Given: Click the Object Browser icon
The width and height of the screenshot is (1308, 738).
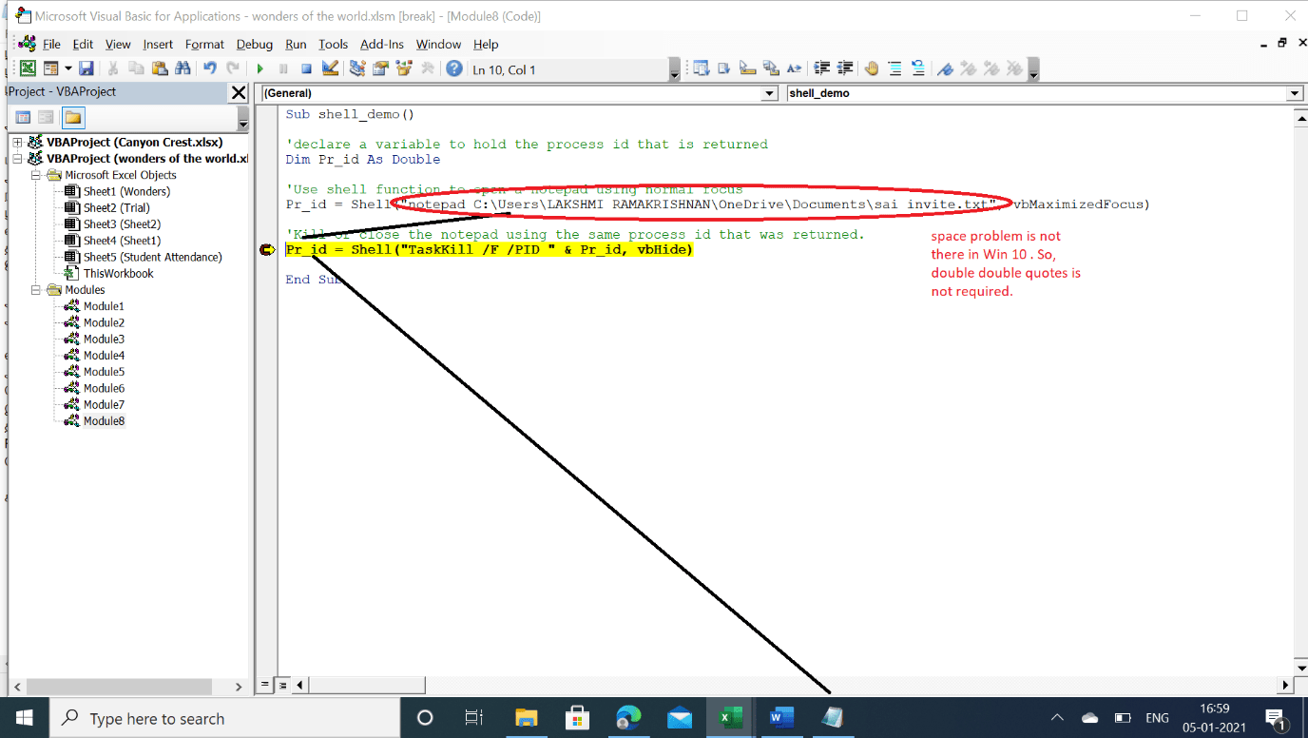Looking at the screenshot, I should coord(404,68).
